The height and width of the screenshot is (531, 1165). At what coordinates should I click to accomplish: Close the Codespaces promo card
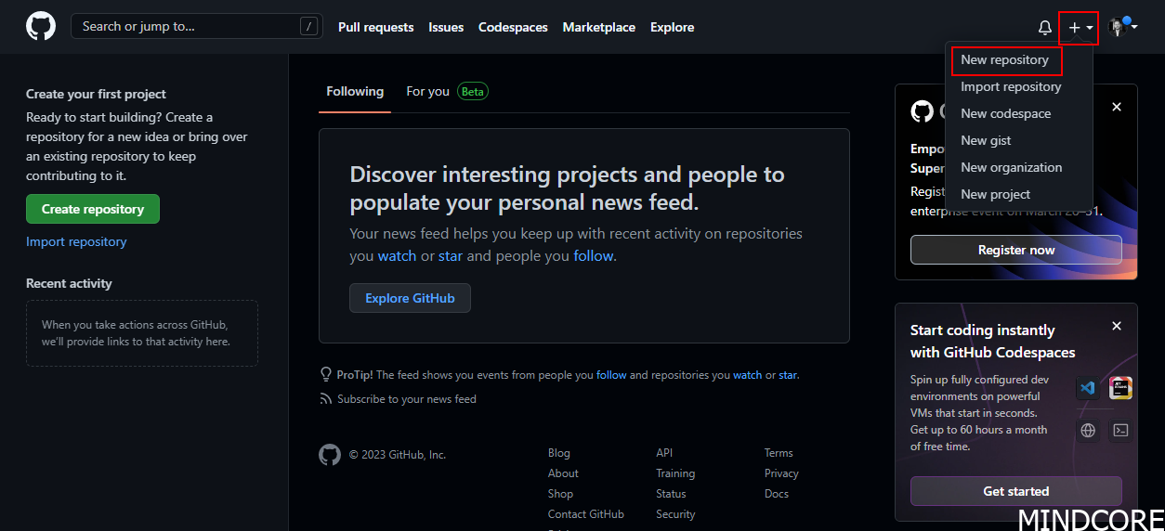[x=1117, y=326]
